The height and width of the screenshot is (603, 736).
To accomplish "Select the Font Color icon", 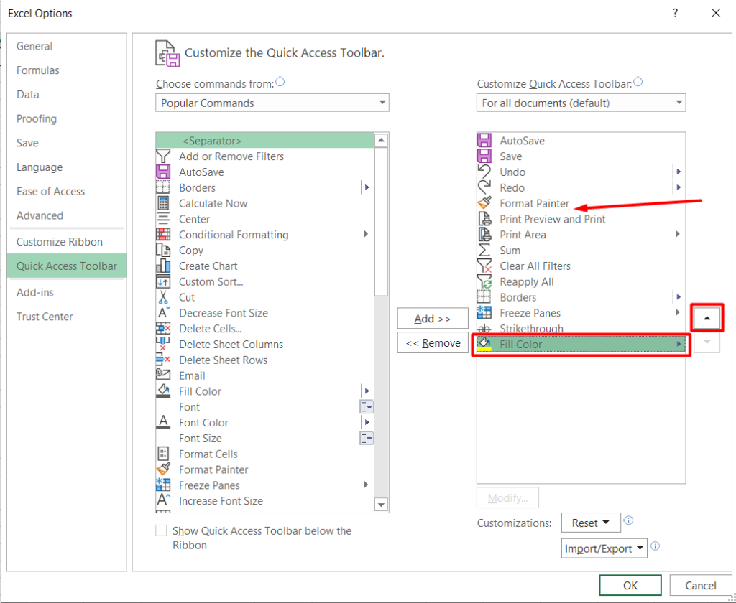I will [163, 423].
